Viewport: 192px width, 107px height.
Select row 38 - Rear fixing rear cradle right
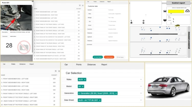(58, 53)
